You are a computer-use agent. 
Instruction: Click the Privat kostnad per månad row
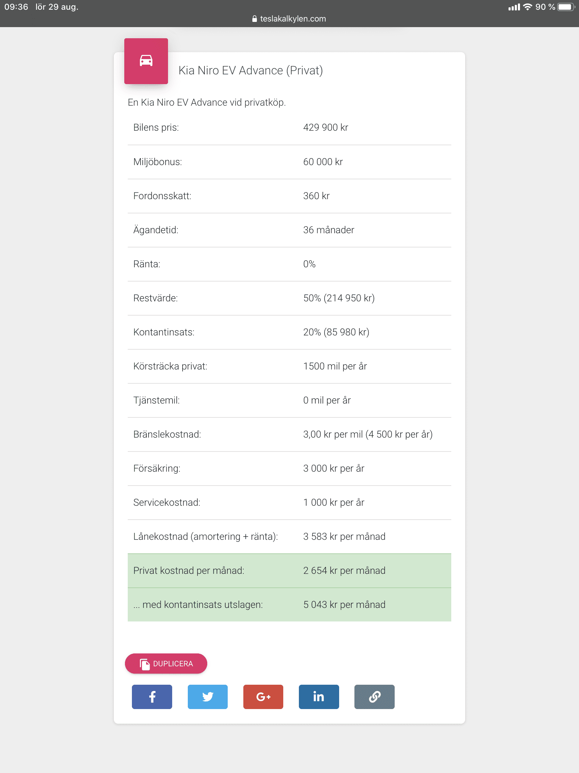[x=289, y=571]
